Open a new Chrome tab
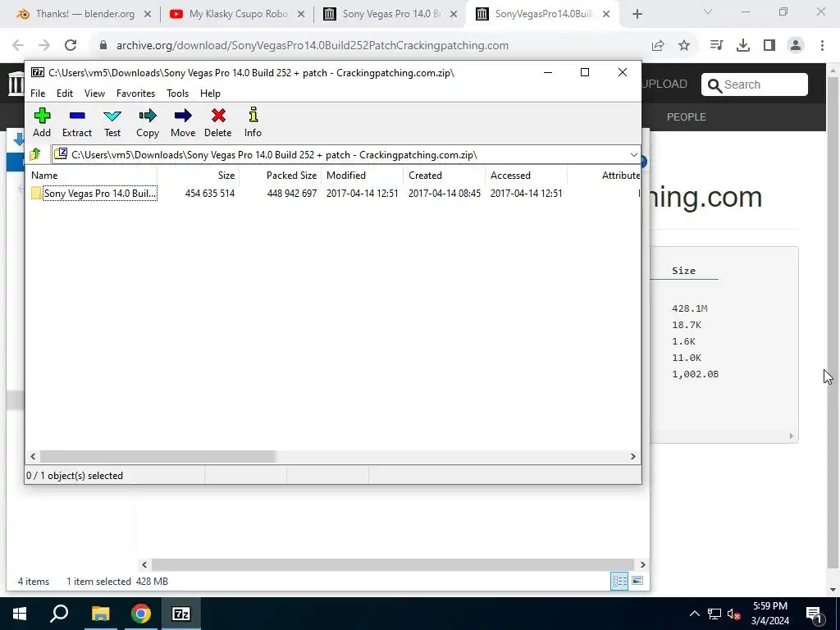This screenshot has height=630, width=840. [x=637, y=14]
